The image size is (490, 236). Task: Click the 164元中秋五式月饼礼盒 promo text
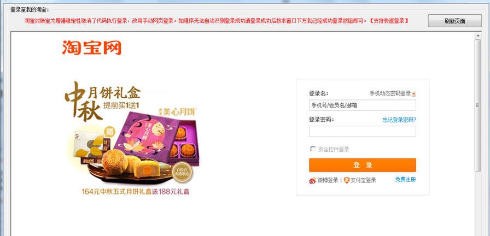pos(117,191)
